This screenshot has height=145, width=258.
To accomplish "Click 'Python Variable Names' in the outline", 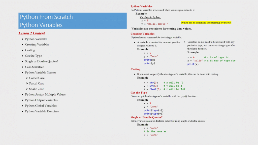I will (40, 72).
